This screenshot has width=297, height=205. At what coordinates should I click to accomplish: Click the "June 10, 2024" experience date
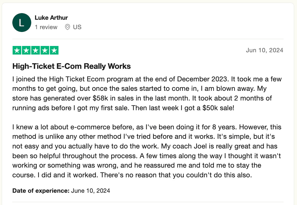coord(91,190)
